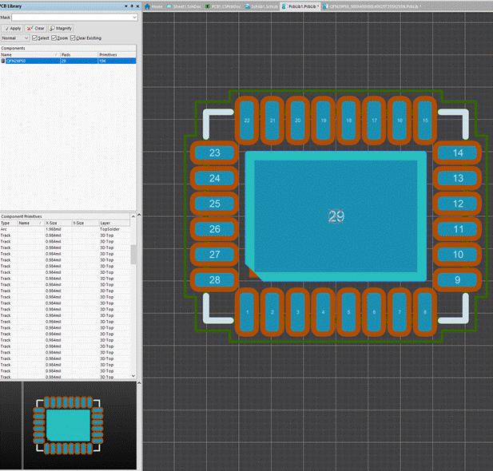Switch to the Schlib1.SchLib tab
The image size is (493, 471).
pos(262,6)
